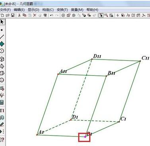Select the Prism frustum tool

(x=2, y=73)
